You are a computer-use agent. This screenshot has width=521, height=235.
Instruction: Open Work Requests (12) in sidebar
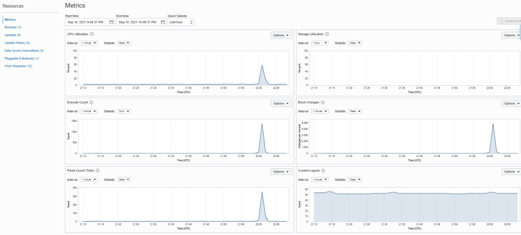pos(18,66)
